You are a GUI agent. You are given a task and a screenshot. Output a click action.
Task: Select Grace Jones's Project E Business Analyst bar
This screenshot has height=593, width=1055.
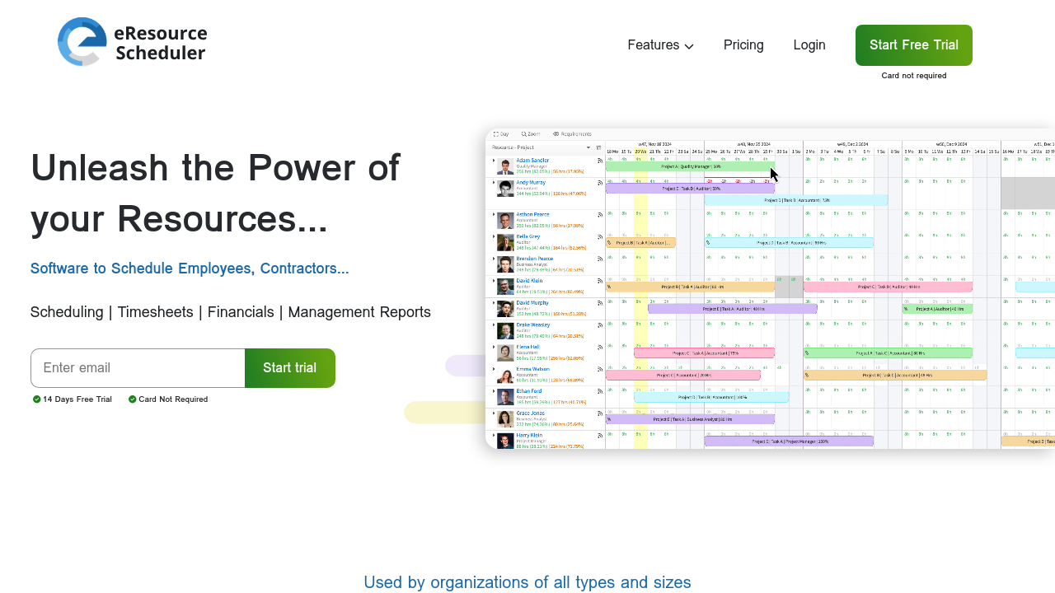coord(690,419)
